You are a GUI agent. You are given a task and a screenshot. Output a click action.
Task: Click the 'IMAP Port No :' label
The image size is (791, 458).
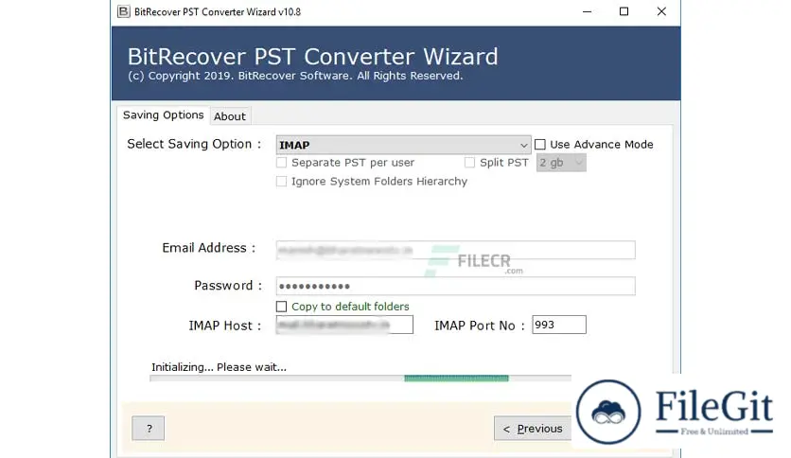(480, 326)
